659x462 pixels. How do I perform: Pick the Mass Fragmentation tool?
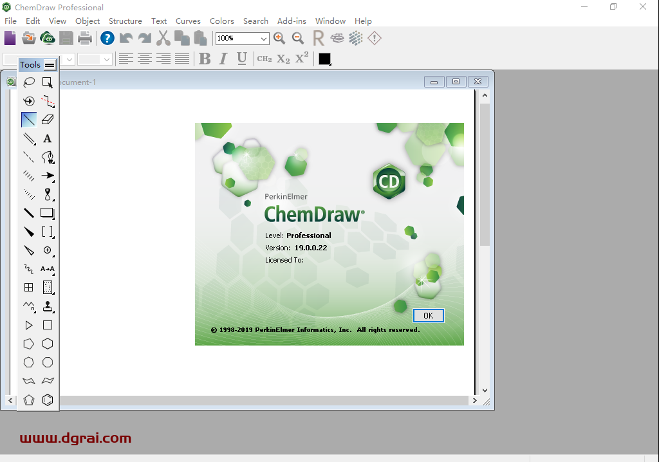point(48,101)
